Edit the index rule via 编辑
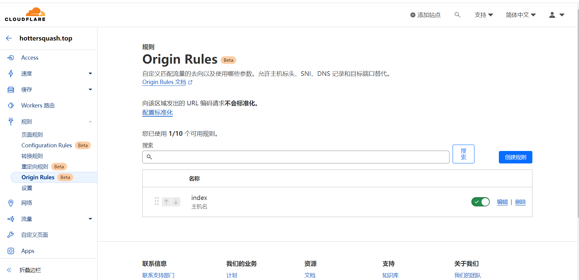Viewport: 579px width, 280px height. click(x=502, y=202)
